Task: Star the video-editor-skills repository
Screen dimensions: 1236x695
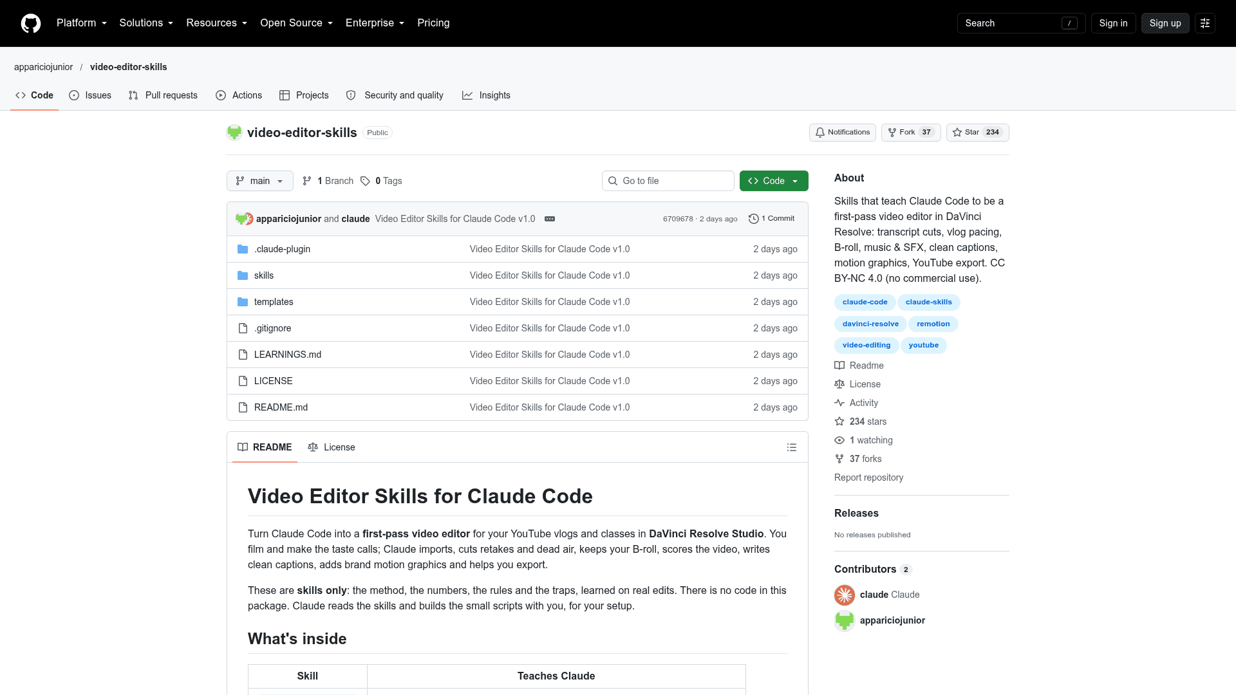Action: pos(977,133)
